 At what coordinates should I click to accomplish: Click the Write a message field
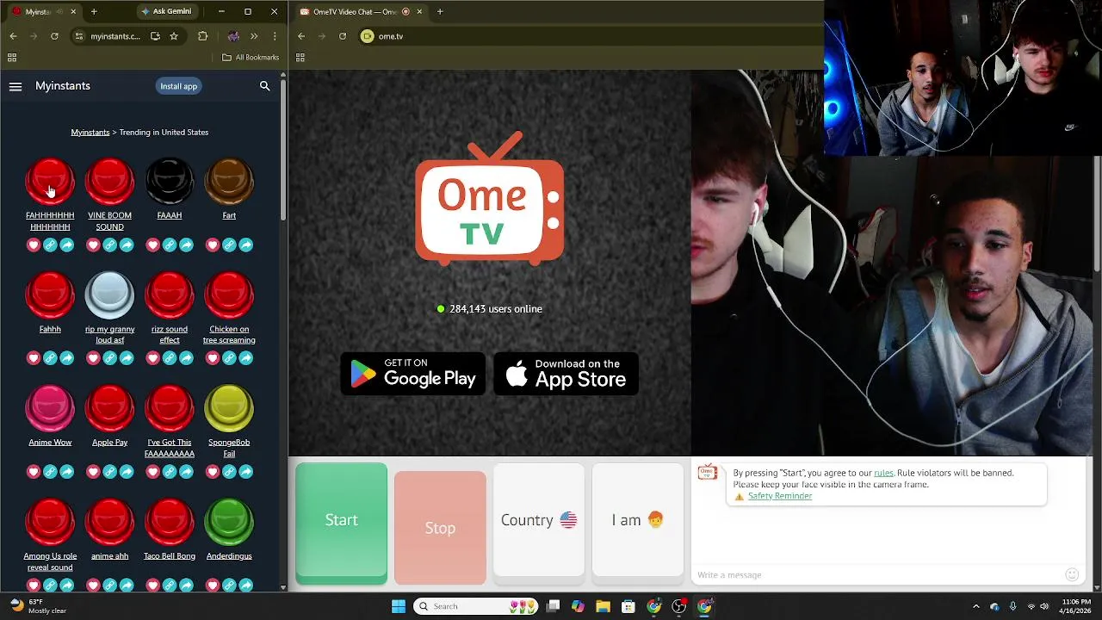(x=876, y=574)
